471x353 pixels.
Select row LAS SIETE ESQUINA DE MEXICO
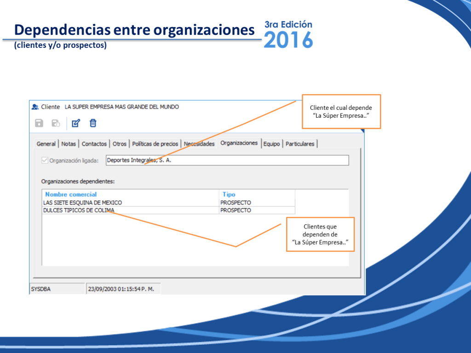[x=168, y=203]
